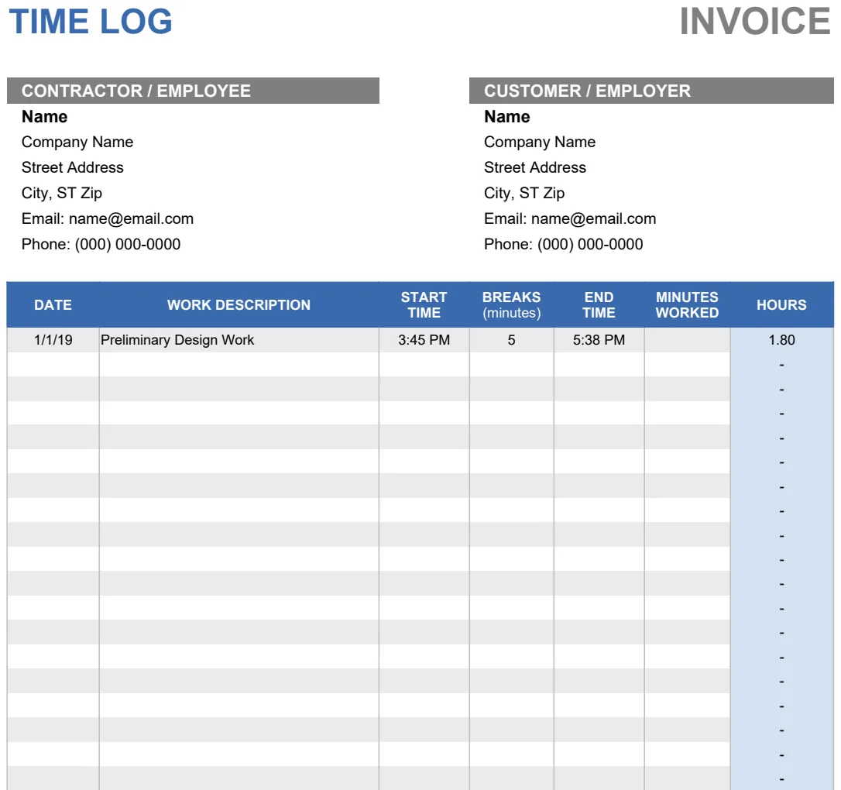Click the customer Email cell

tap(570, 219)
